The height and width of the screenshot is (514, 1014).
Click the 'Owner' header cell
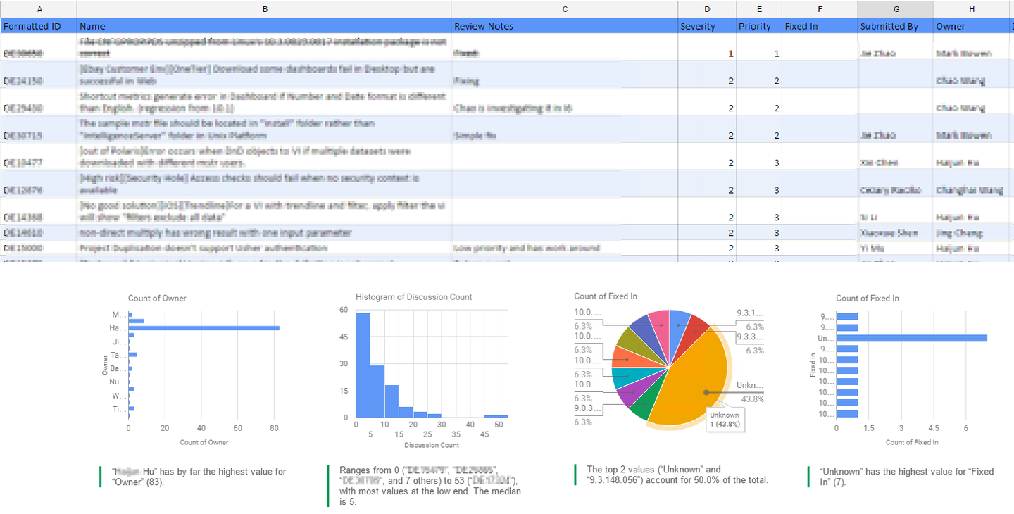972,26
